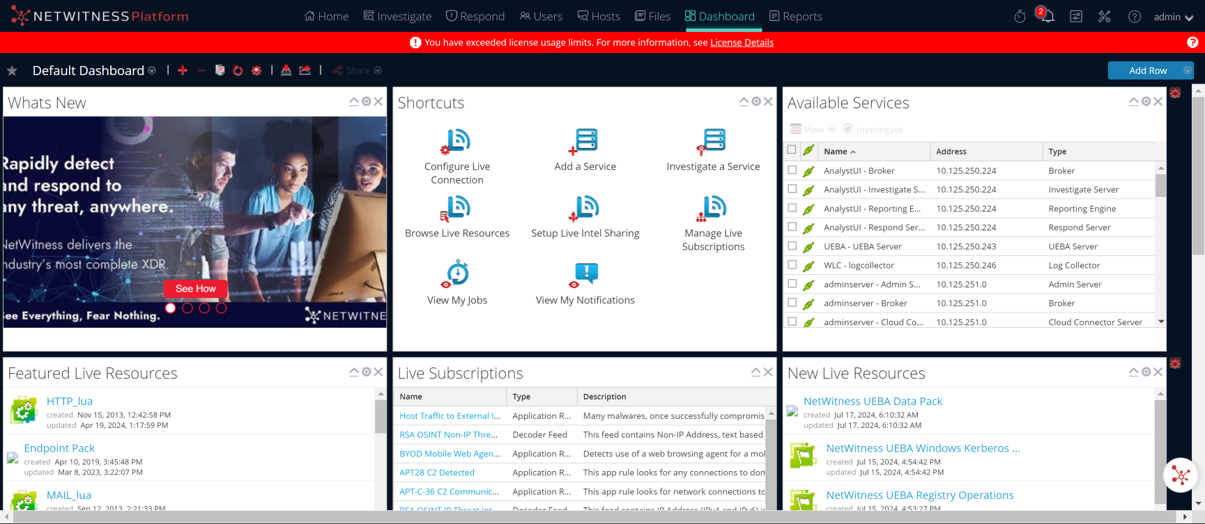Screen dimensions: 1205x524
Task: Open the wrench and screwdriver admin icon
Action: point(1105,17)
